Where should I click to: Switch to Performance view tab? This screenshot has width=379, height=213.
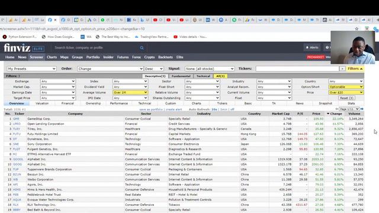point(118,104)
